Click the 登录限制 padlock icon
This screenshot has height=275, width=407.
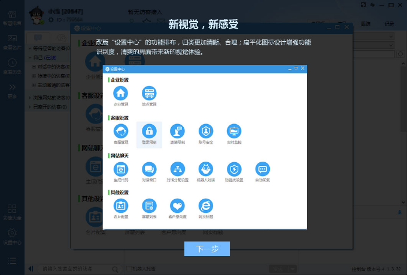click(149, 131)
